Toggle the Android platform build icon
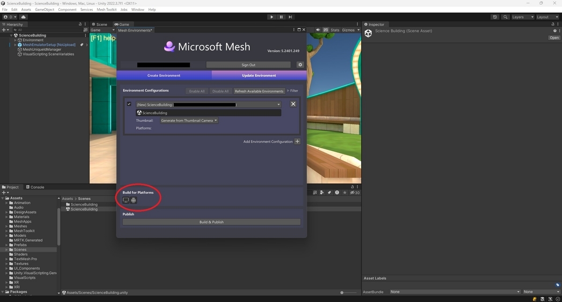 [x=133, y=200]
